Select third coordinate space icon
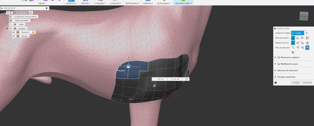 (x=302, y=43)
